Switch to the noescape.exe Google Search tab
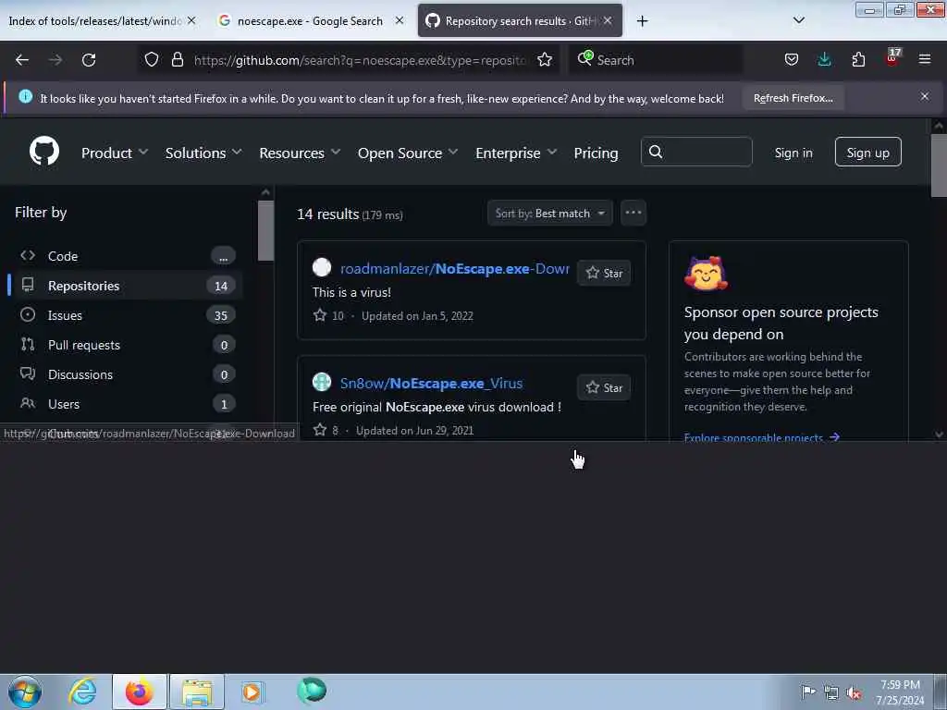 point(310,20)
